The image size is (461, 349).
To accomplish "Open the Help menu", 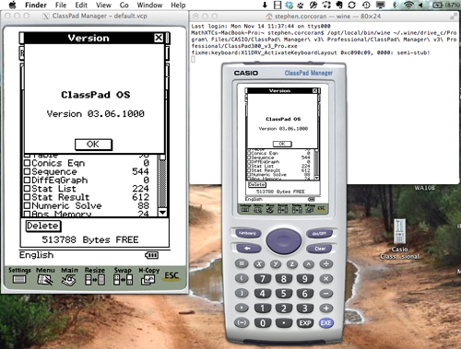I will click(x=178, y=5).
